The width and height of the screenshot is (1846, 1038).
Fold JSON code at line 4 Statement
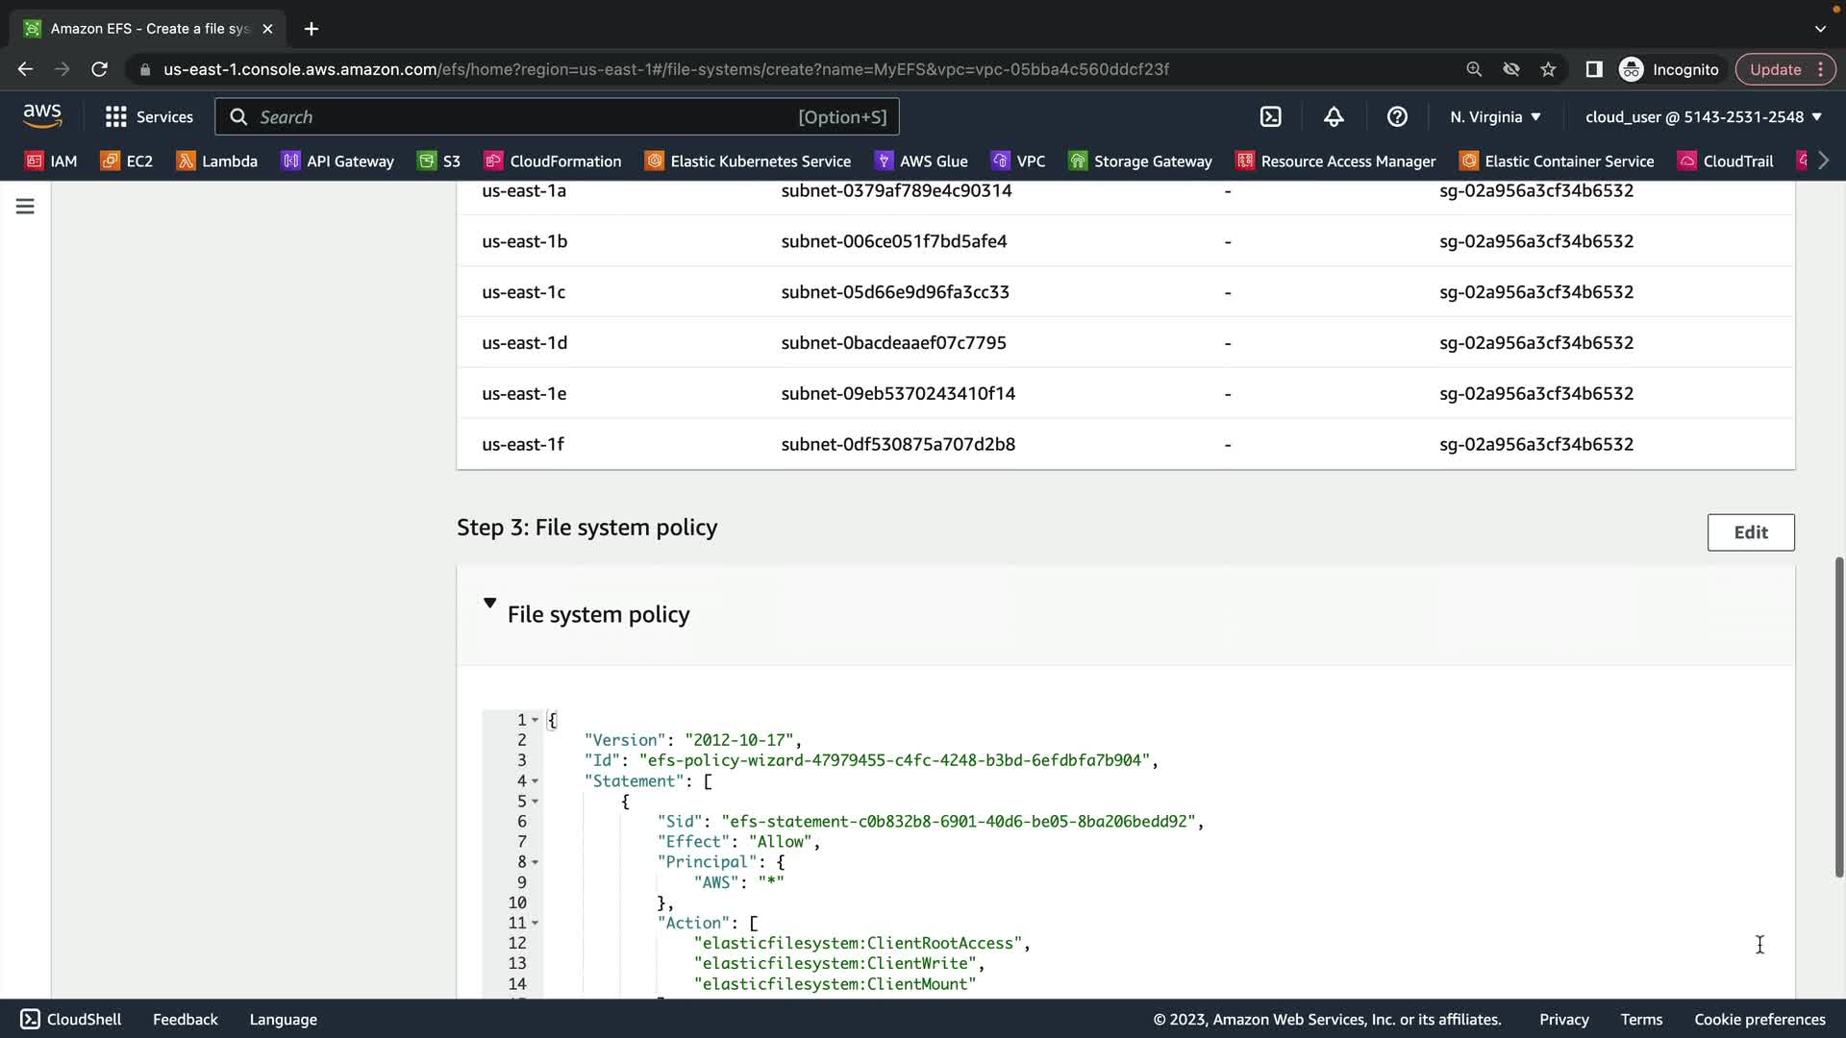click(536, 781)
